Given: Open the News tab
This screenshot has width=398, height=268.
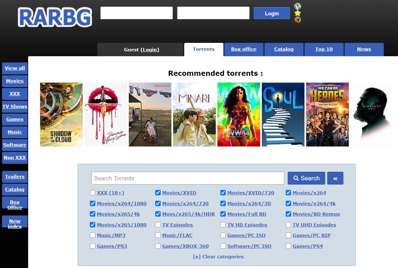Looking at the screenshot, I should pos(364,49).
